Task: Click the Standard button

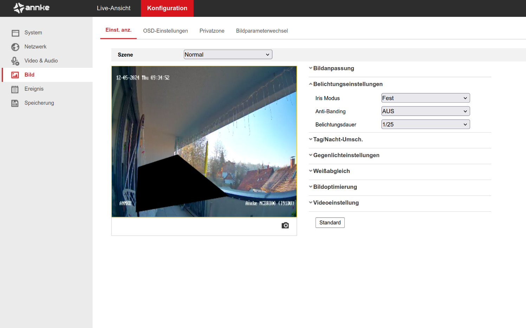Action: pyautogui.click(x=330, y=223)
